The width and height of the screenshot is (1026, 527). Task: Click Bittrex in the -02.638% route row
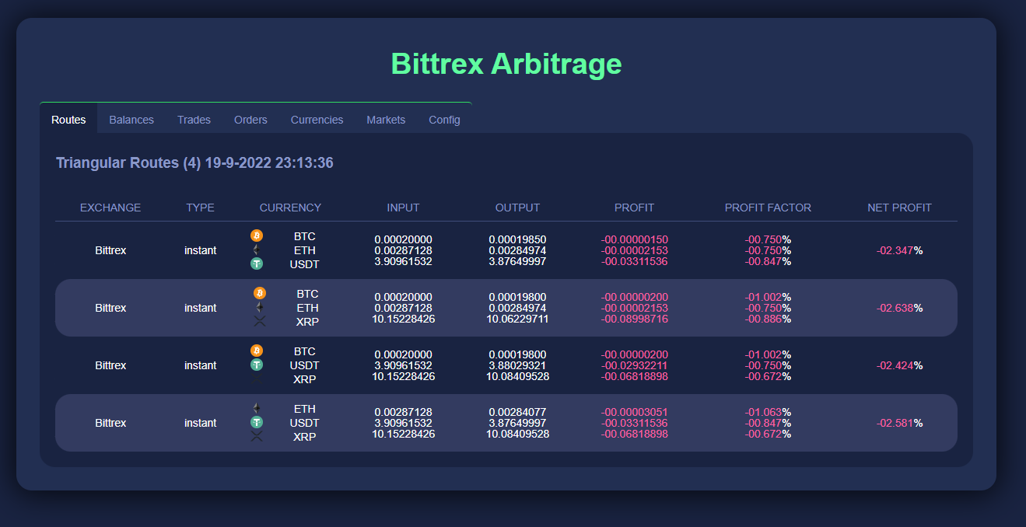(x=110, y=308)
